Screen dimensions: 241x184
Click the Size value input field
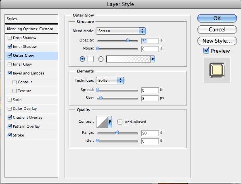point(150,98)
